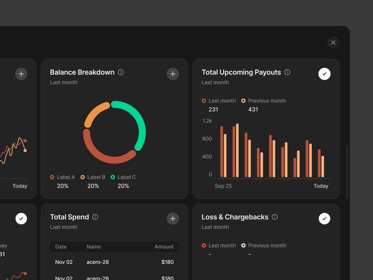The image size is (373, 280).
Task: Click the Name column header
Action: click(94, 247)
